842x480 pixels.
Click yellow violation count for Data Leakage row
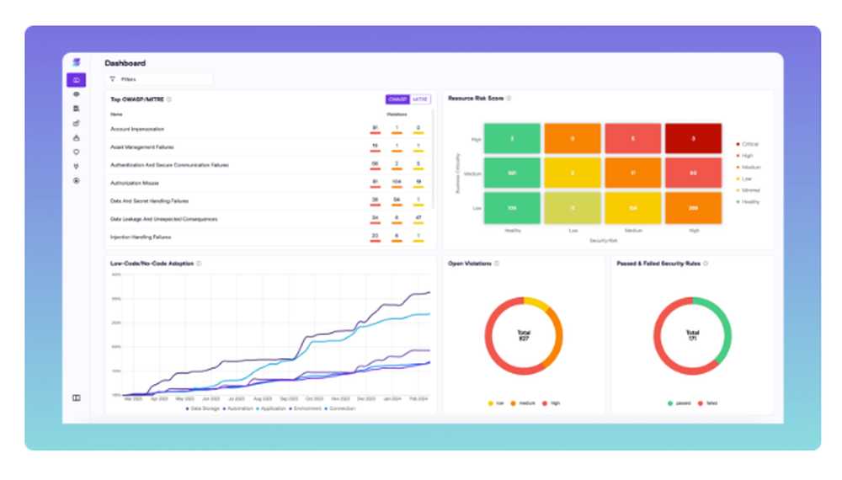[418, 218]
